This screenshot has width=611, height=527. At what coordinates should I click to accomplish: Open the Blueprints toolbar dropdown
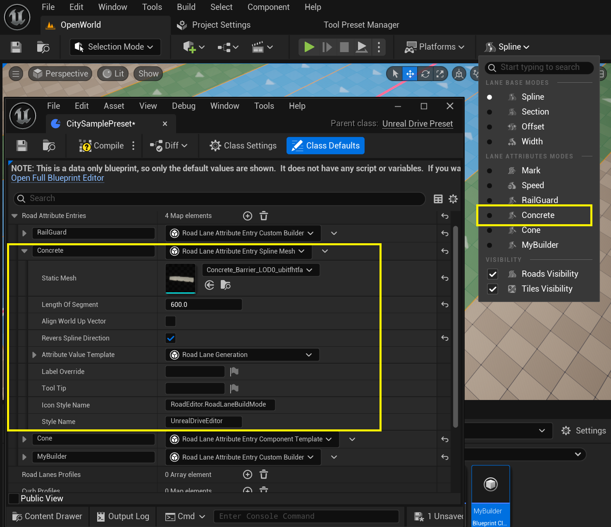tap(228, 47)
